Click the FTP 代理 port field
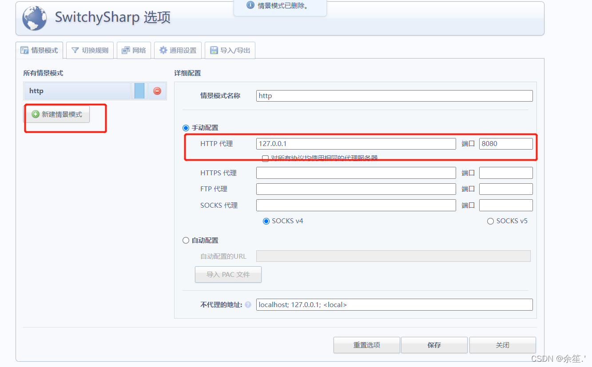This screenshot has width=592, height=367. point(506,189)
